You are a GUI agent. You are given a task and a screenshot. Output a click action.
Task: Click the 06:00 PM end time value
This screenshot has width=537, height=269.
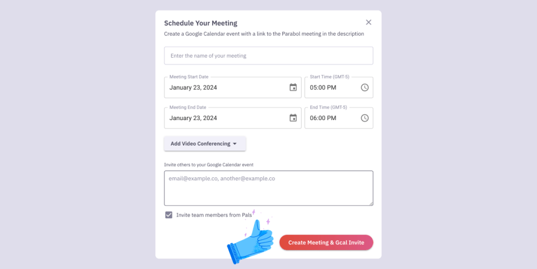click(323, 118)
